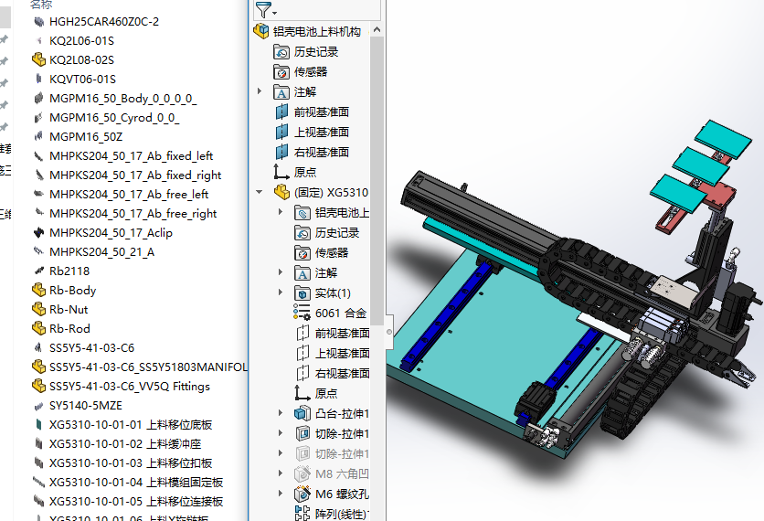Viewport: 764px width, 521px height.
Task: Select file SS5Y5-41-03-C6_SS5Y51803MANIFOL
Action: (x=148, y=367)
